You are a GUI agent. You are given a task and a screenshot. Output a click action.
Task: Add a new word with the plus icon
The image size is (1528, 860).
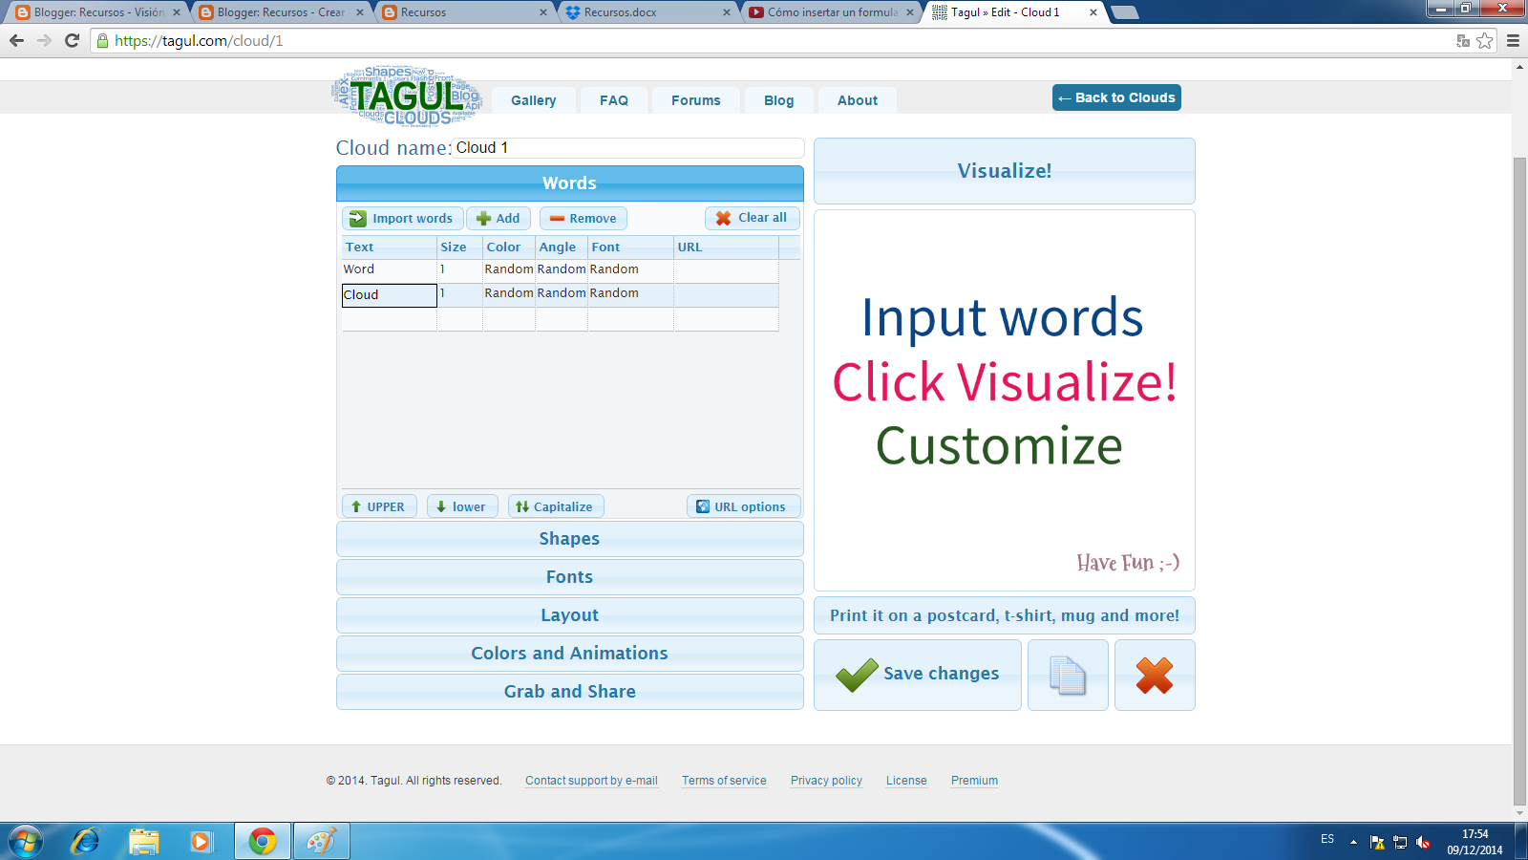(482, 218)
